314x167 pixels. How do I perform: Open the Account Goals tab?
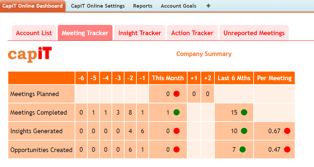click(x=178, y=6)
